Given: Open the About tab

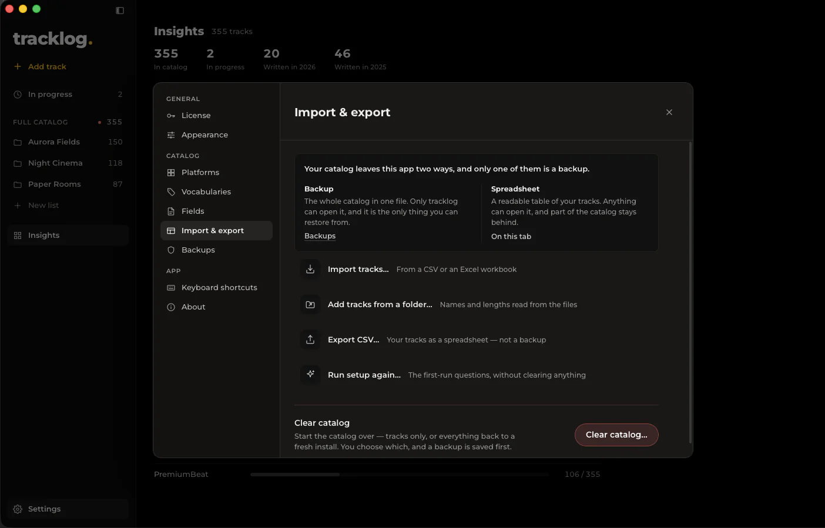Looking at the screenshot, I should pyautogui.click(x=216, y=307).
